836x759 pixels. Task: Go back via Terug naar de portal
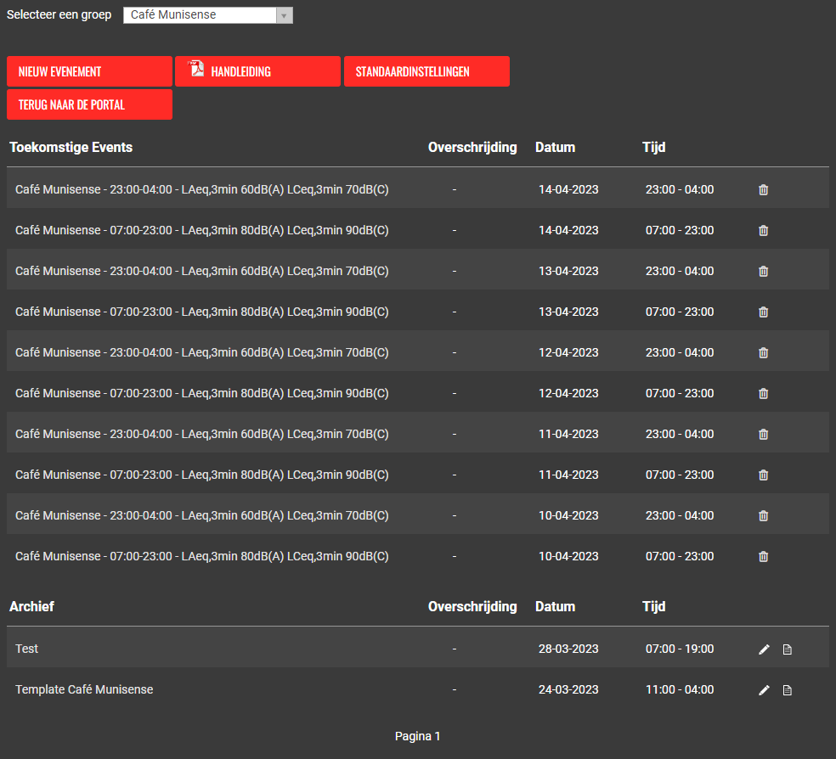click(89, 104)
